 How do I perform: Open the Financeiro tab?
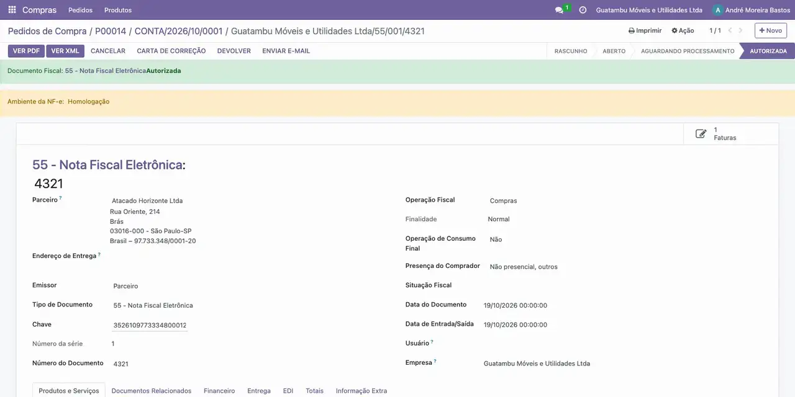(x=219, y=391)
